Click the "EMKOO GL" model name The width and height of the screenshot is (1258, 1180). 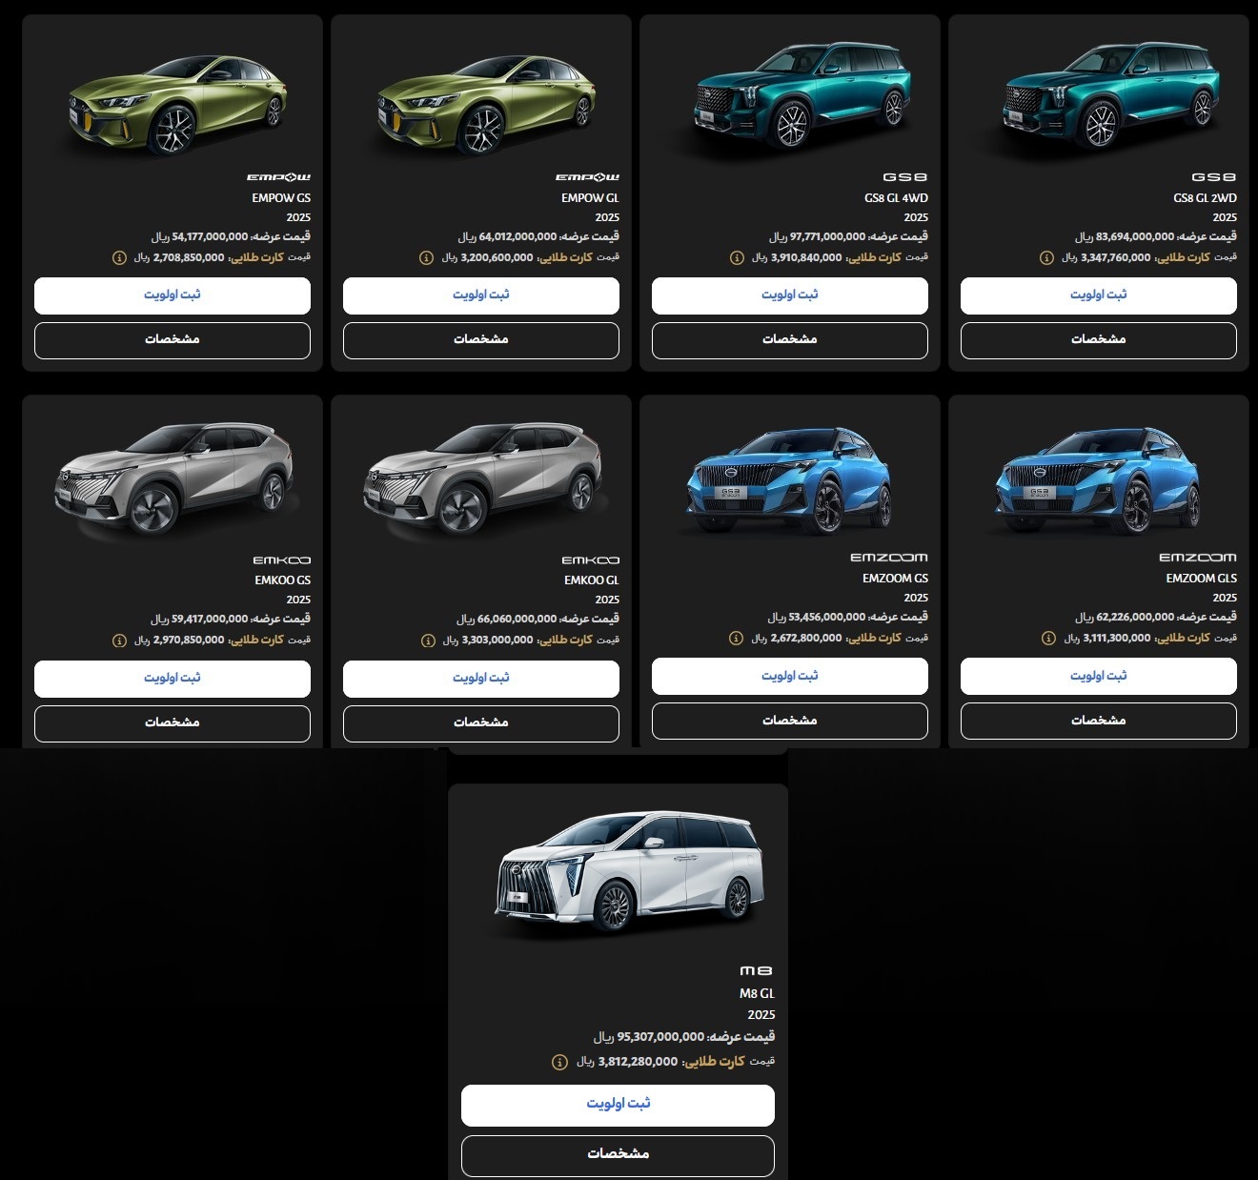pos(591,580)
